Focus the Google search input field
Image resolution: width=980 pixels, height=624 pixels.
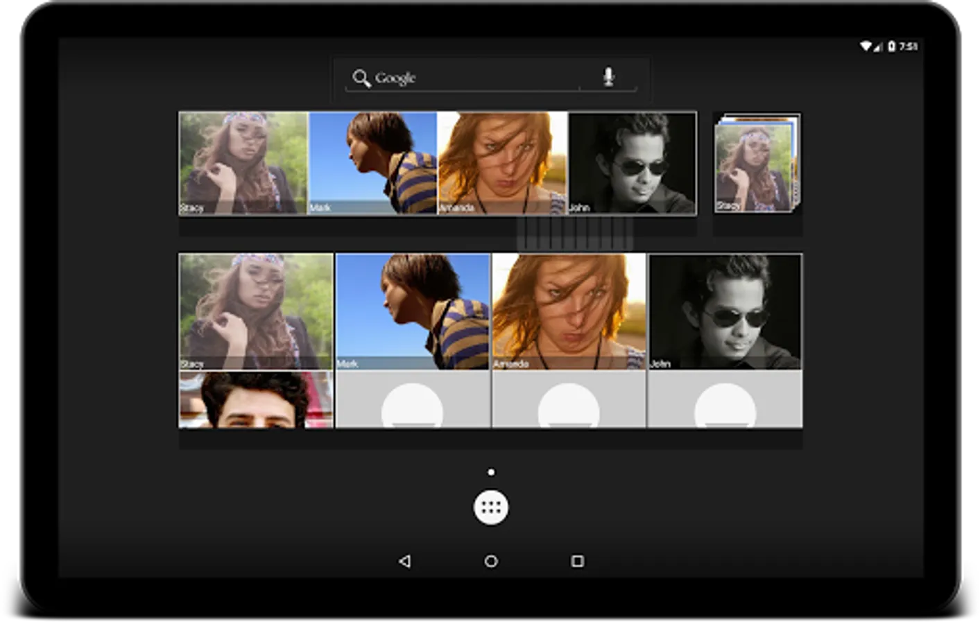click(x=490, y=78)
